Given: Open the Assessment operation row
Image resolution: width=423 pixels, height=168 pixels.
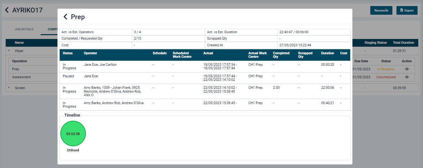Looking at the screenshot, I should 21,77.
